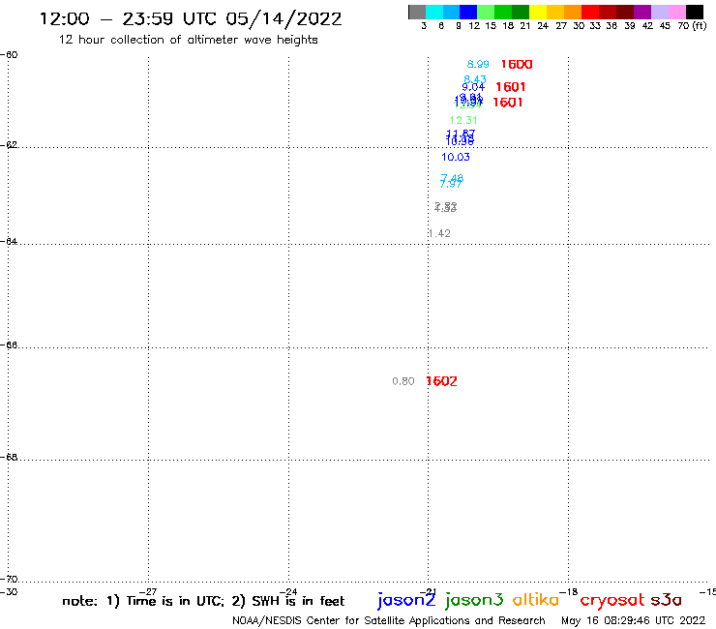
Task: Click '12 hour collection of altimeter wave heights' subtitle
Action: tap(188, 40)
